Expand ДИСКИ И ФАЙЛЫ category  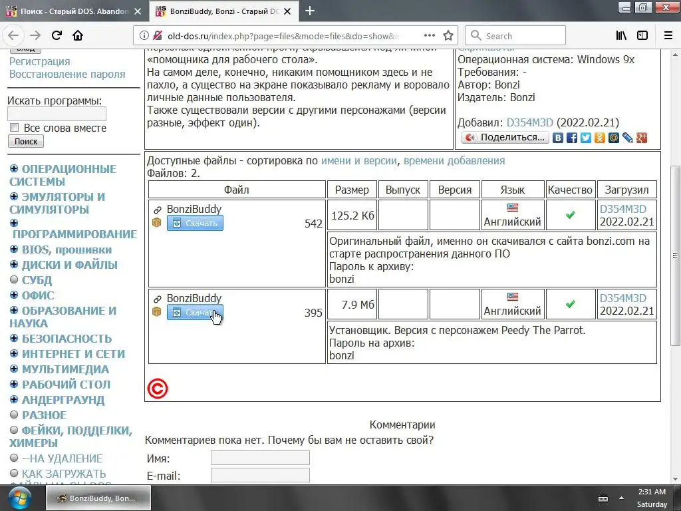(14, 264)
